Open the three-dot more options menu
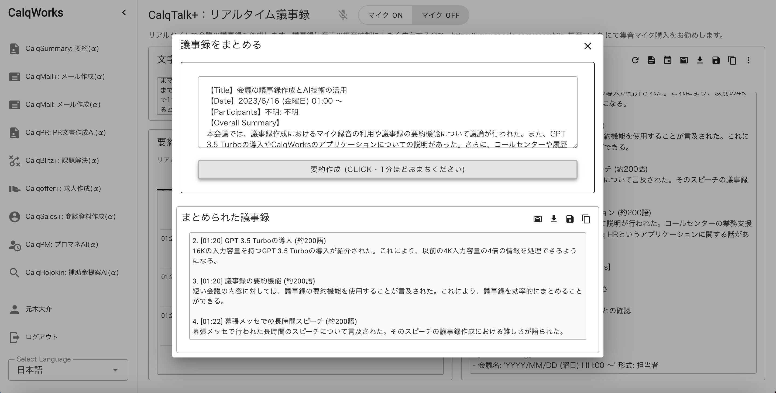Viewport: 776px width, 393px height. click(748, 60)
